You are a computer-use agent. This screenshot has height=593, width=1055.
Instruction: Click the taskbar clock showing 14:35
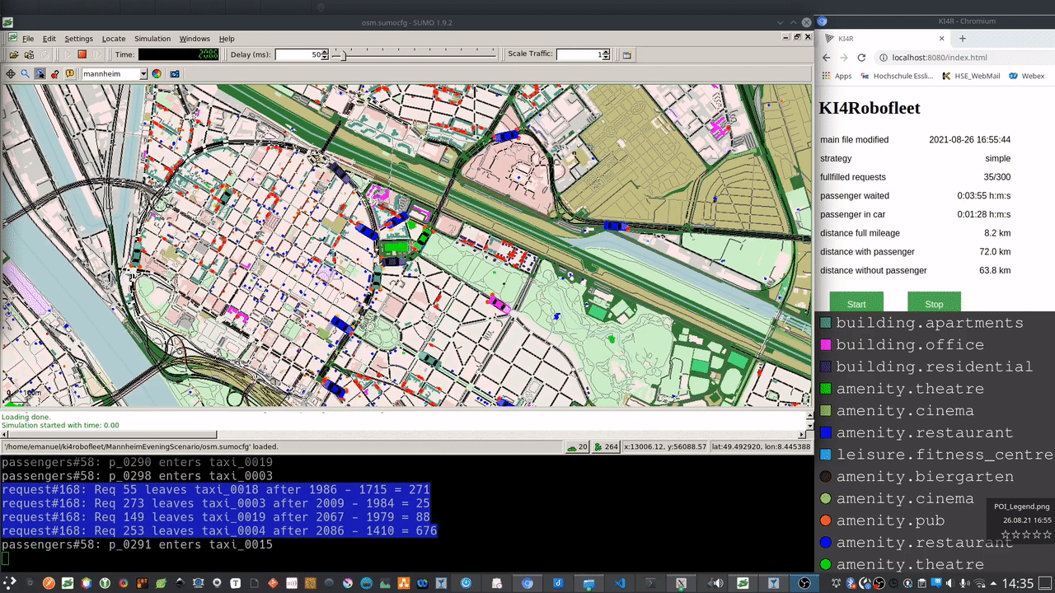[1017, 583]
